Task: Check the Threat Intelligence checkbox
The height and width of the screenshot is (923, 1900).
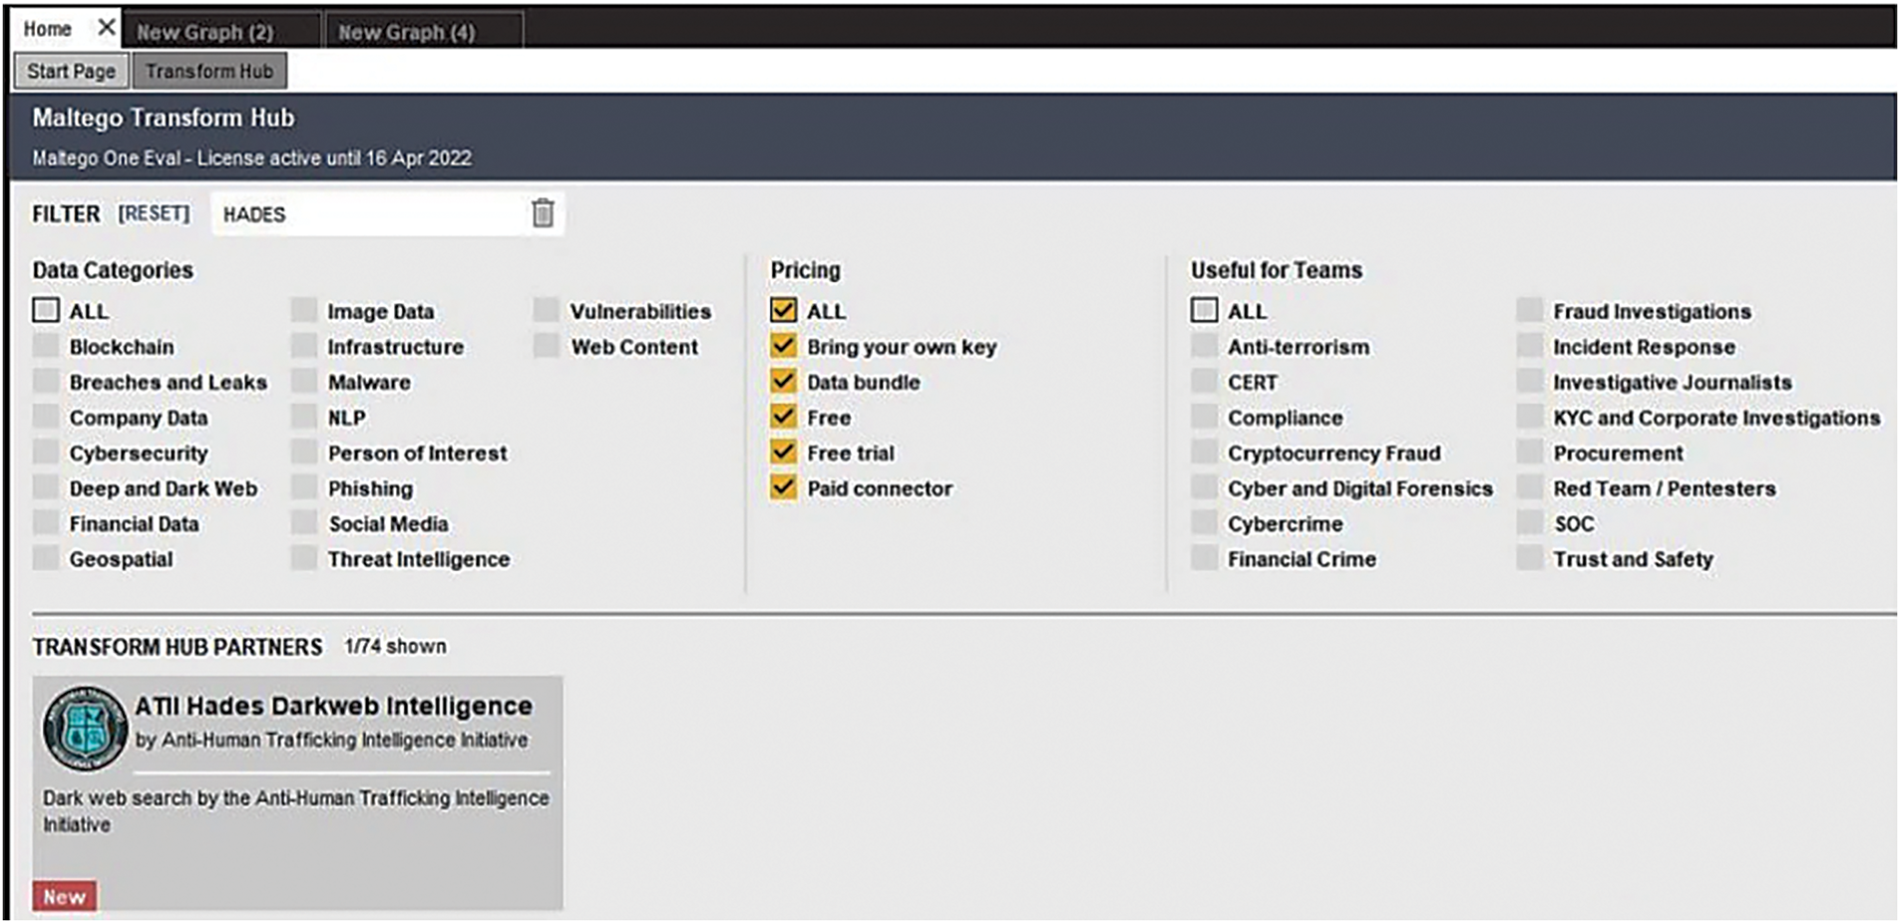Action: [304, 559]
